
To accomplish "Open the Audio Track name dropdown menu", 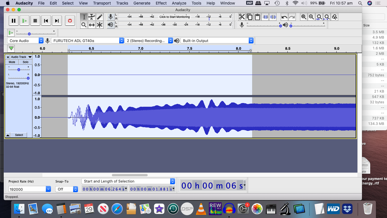I will (21, 57).
